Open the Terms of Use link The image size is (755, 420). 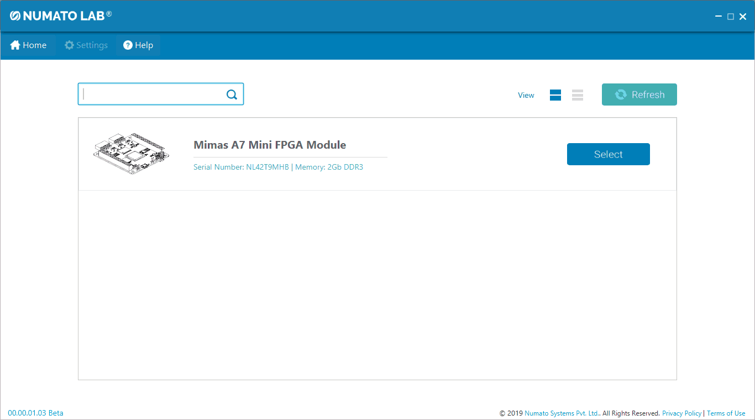[x=726, y=413]
